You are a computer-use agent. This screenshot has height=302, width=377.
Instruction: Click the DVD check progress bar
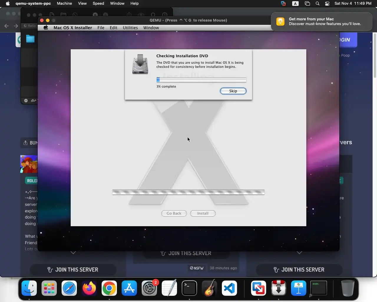point(201,80)
